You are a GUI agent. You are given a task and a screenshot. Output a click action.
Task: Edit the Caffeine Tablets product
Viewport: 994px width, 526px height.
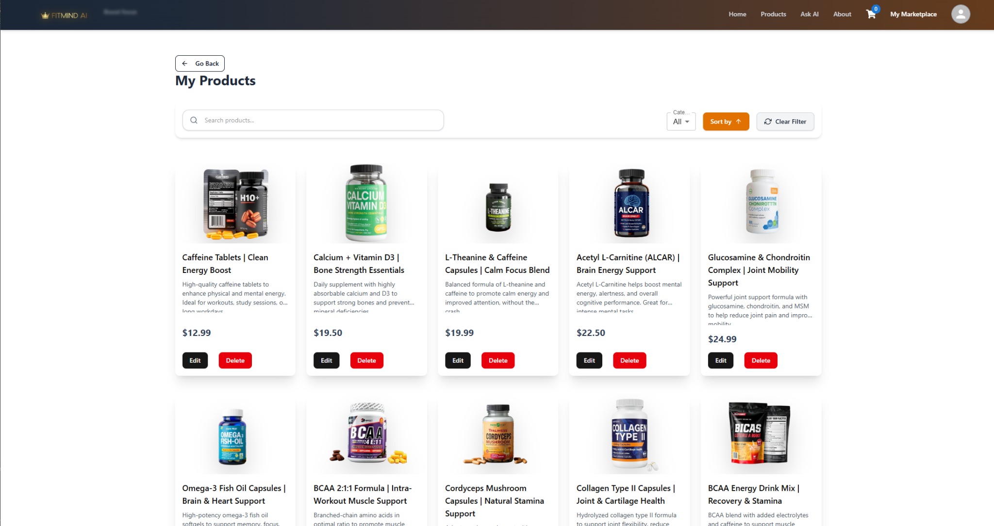195,360
